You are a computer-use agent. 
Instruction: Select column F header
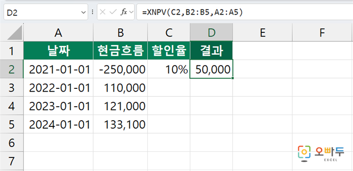pyautogui.click(x=322, y=33)
